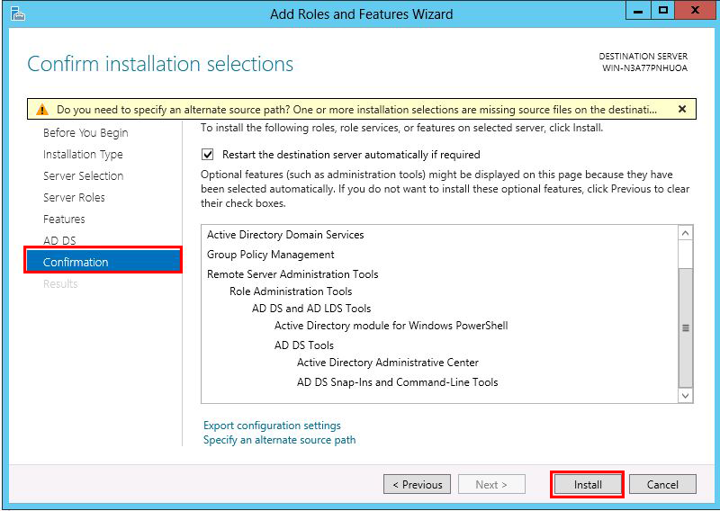Switch to the Server Selection step

click(83, 175)
